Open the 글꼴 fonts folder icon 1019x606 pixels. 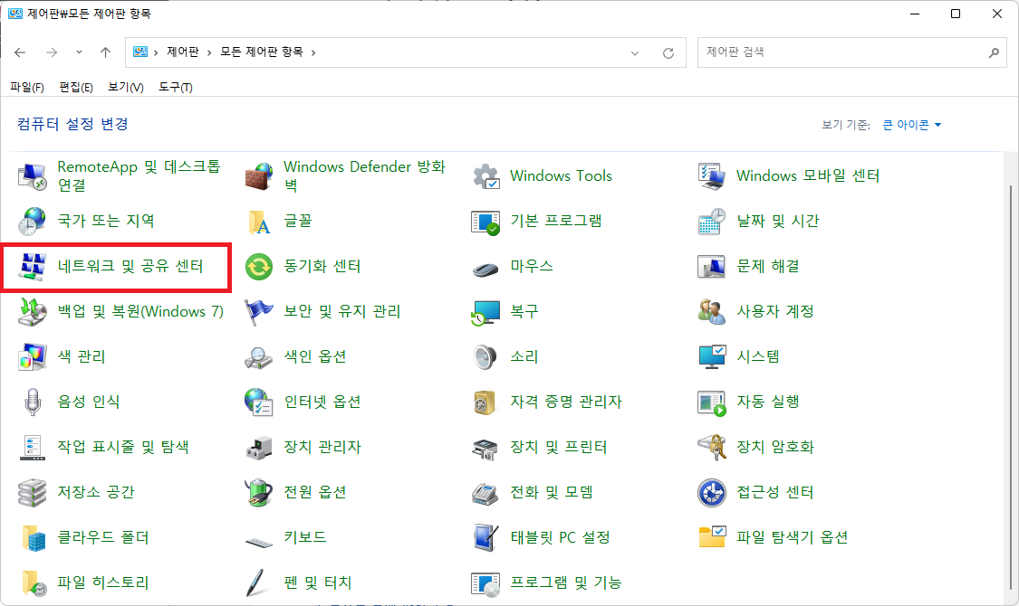pos(259,222)
